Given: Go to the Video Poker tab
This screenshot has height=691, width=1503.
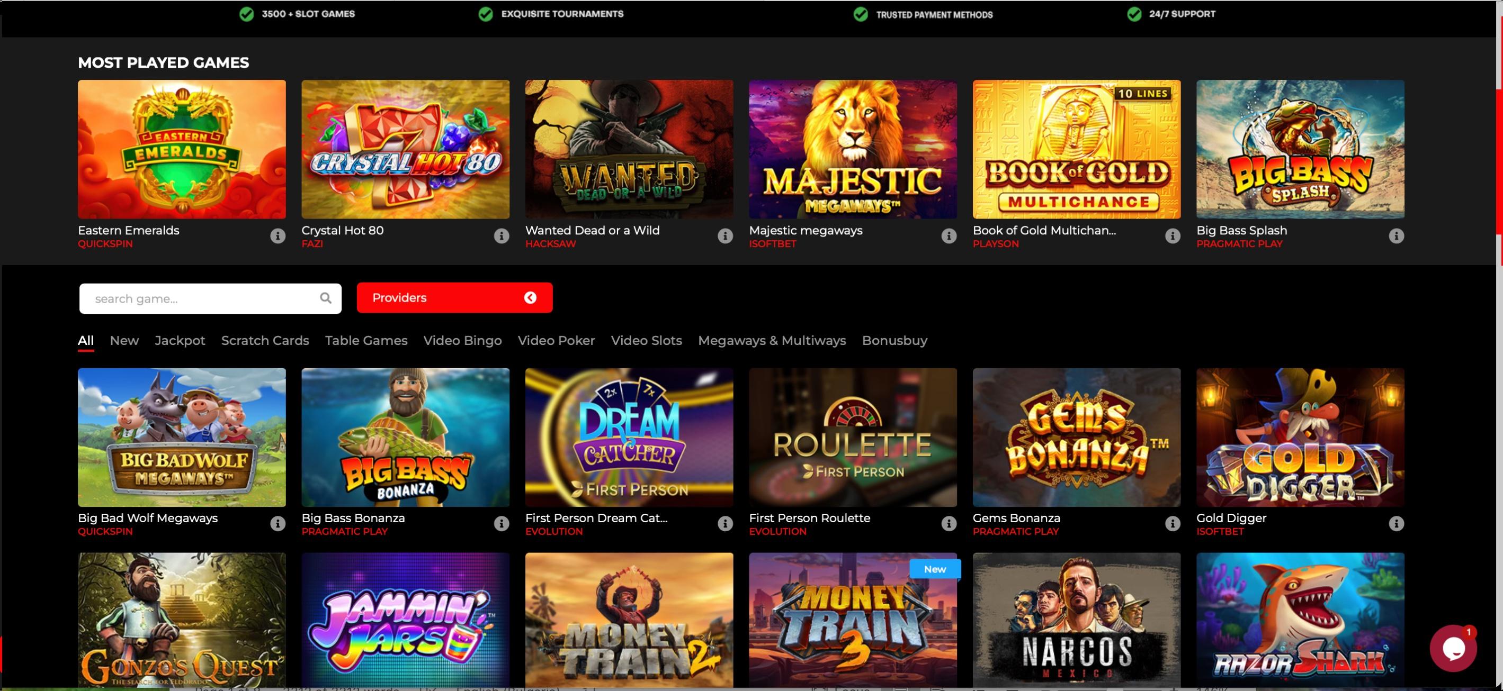Looking at the screenshot, I should tap(556, 341).
